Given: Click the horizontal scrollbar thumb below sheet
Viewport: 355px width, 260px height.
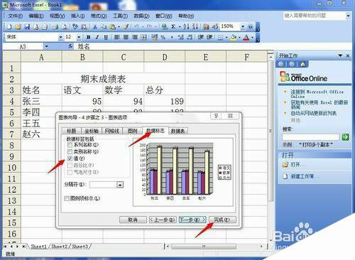Looking at the screenshot, I should coord(204,247).
